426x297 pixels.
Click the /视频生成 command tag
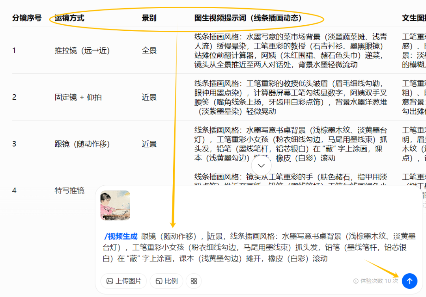pos(121,237)
